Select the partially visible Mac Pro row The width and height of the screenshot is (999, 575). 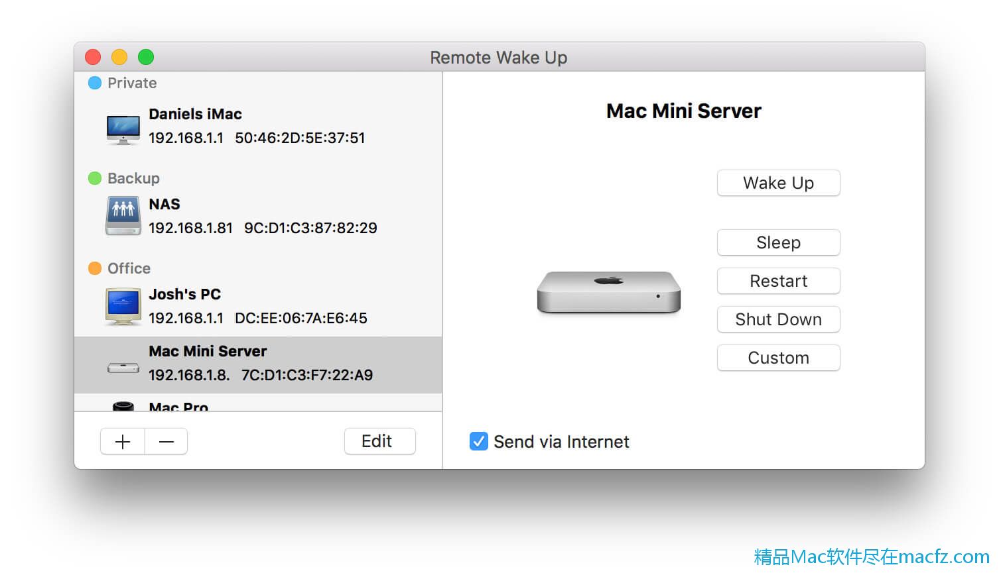tap(258, 403)
